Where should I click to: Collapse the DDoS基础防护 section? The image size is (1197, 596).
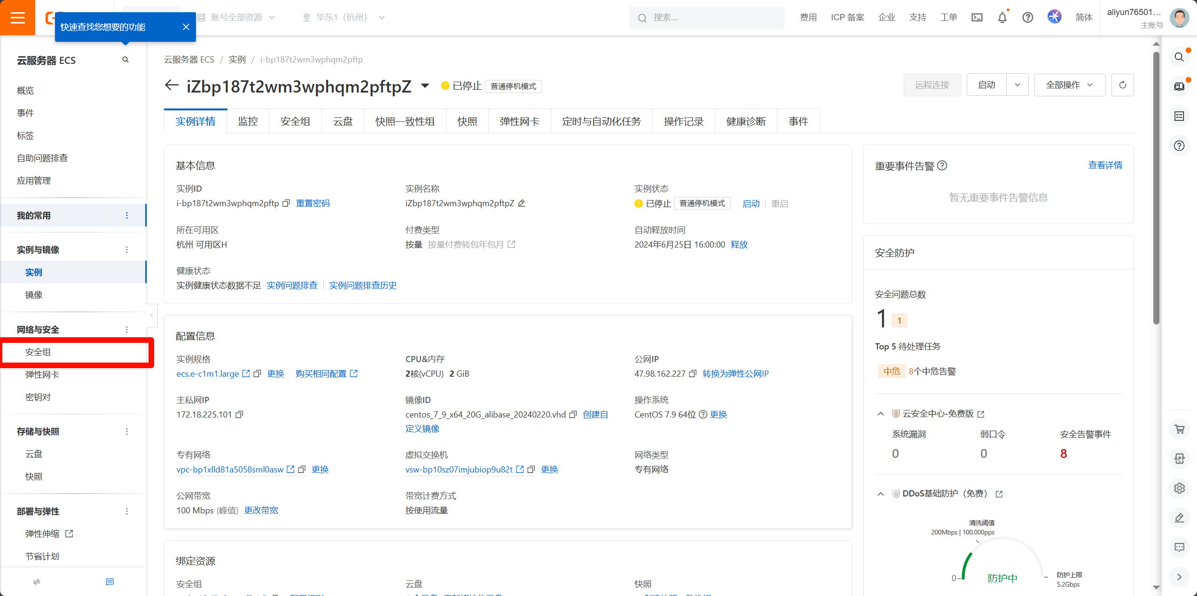click(x=881, y=494)
